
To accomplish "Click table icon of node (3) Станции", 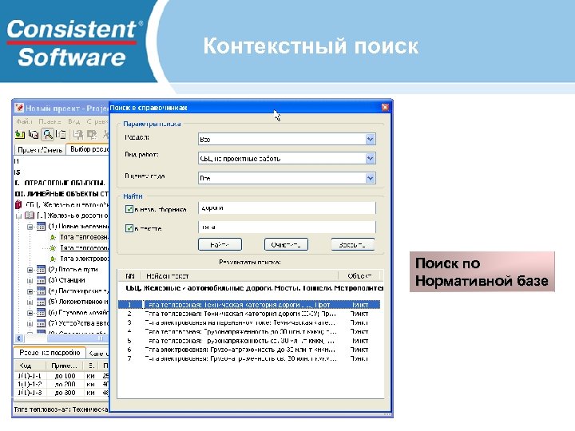I will (x=41, y=280).
